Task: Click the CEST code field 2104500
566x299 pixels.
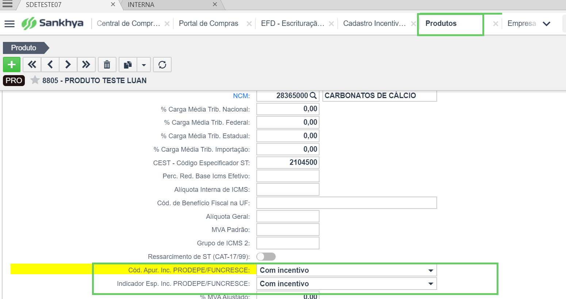Action: 288,163
